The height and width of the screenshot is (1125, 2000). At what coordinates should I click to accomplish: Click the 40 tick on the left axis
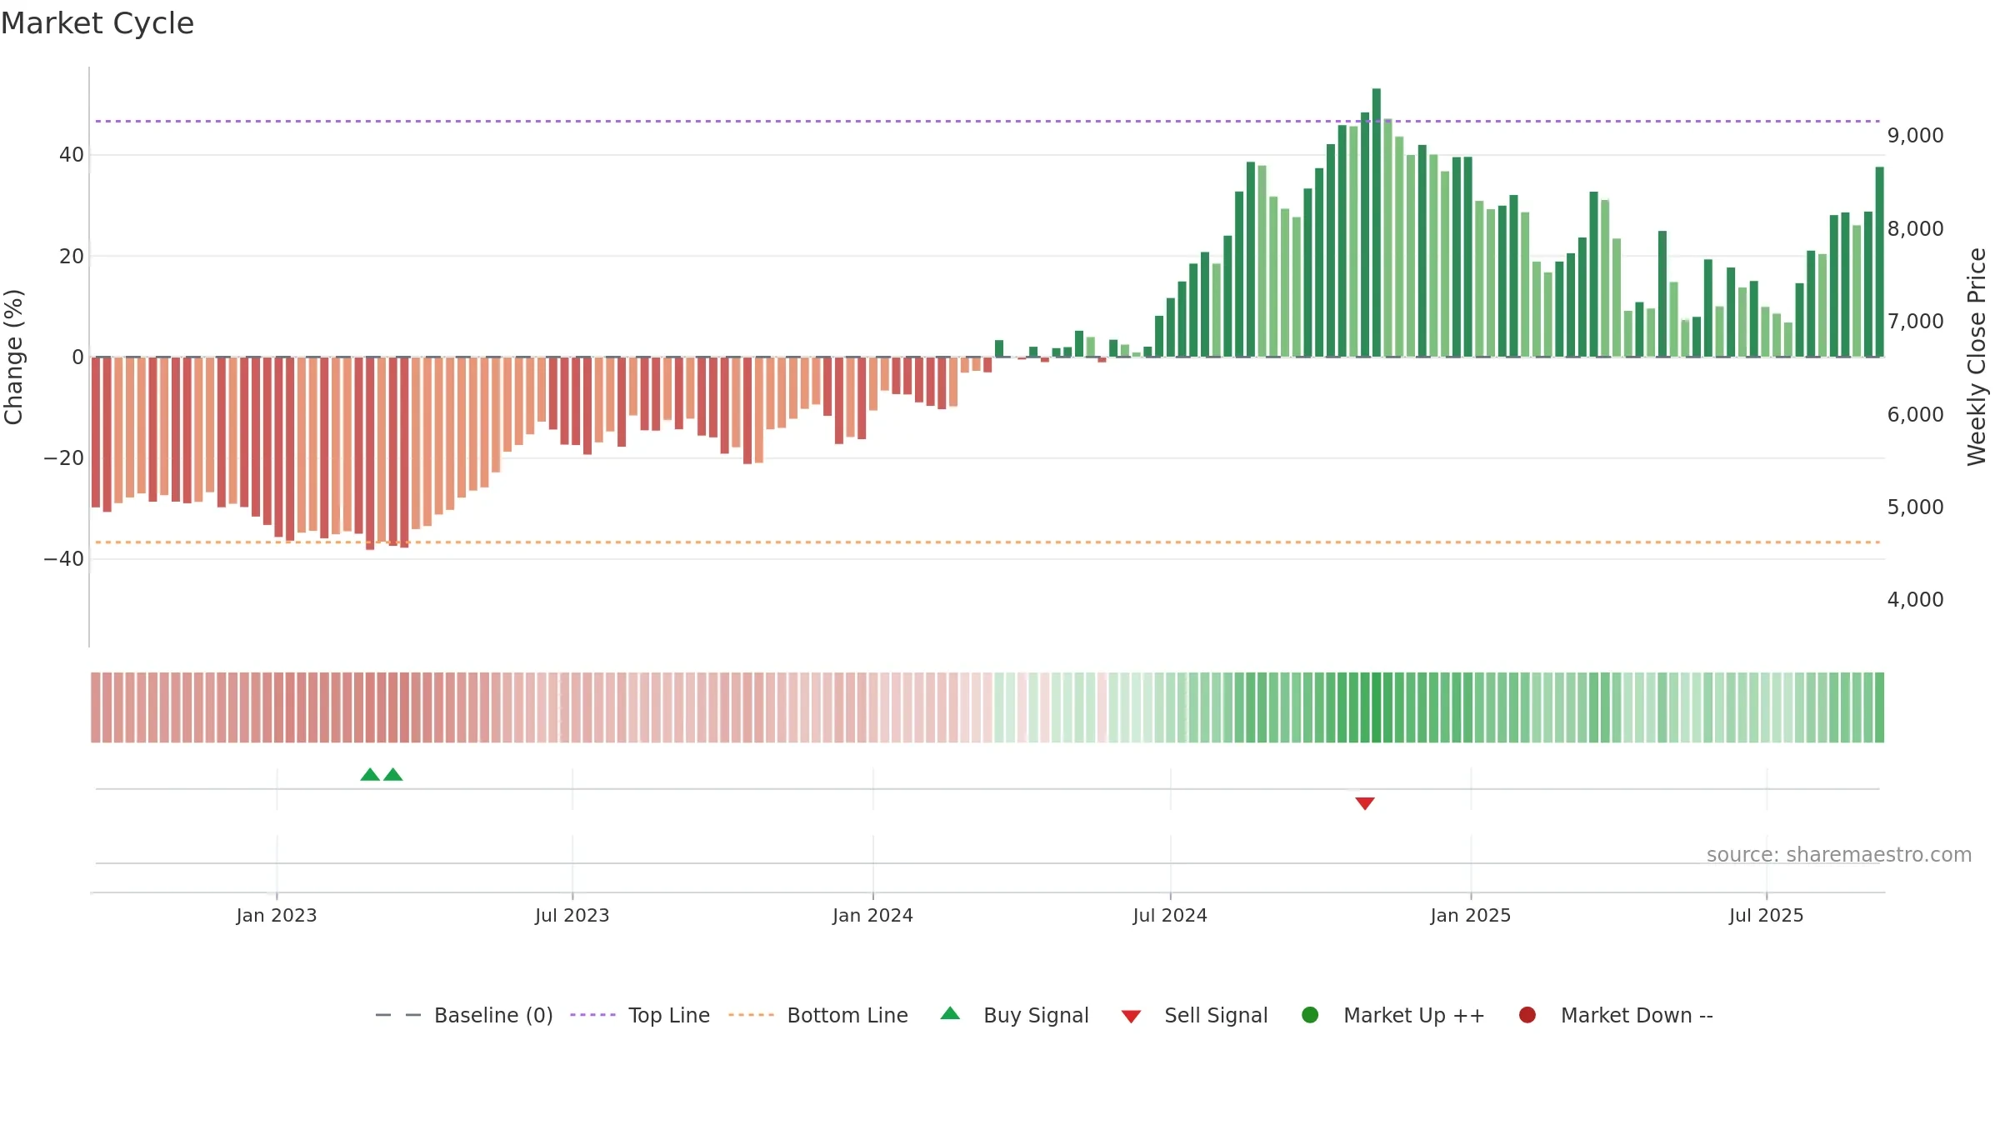pos(72,155)
